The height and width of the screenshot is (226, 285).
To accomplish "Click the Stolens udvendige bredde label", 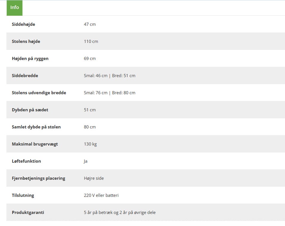I will [x=39, y=93].
